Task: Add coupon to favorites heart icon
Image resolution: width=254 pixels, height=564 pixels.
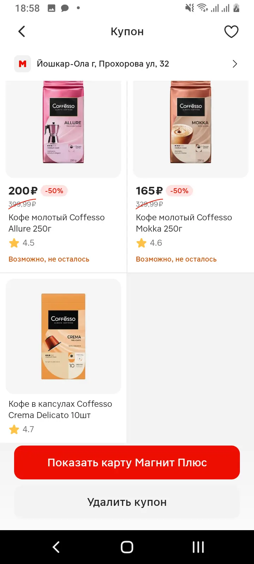Action: click(x=231, y=32)
